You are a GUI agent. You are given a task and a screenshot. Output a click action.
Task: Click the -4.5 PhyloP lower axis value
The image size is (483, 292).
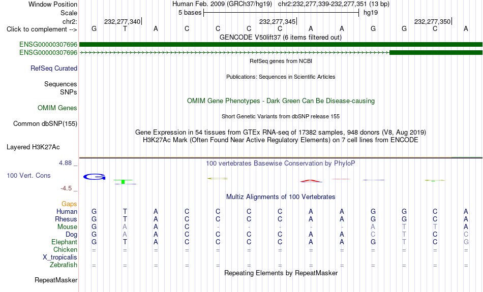click(66, 188)
